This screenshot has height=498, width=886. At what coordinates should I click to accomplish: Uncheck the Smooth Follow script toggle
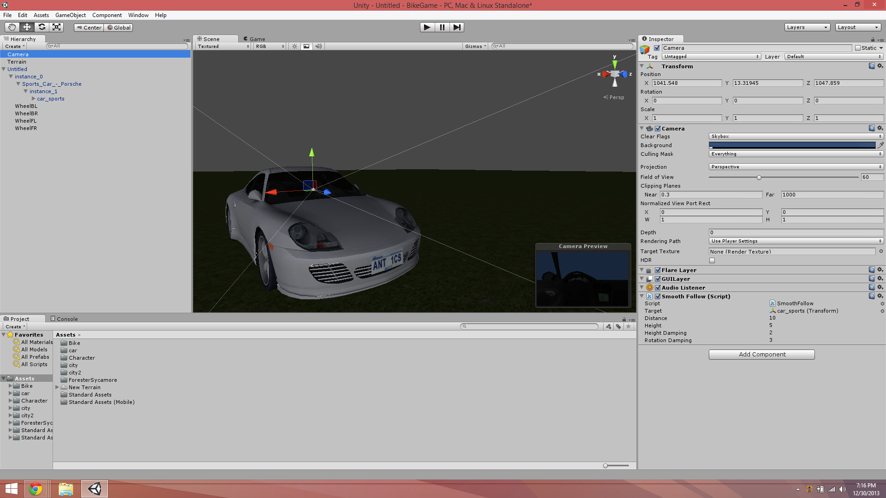click(658, 296)
